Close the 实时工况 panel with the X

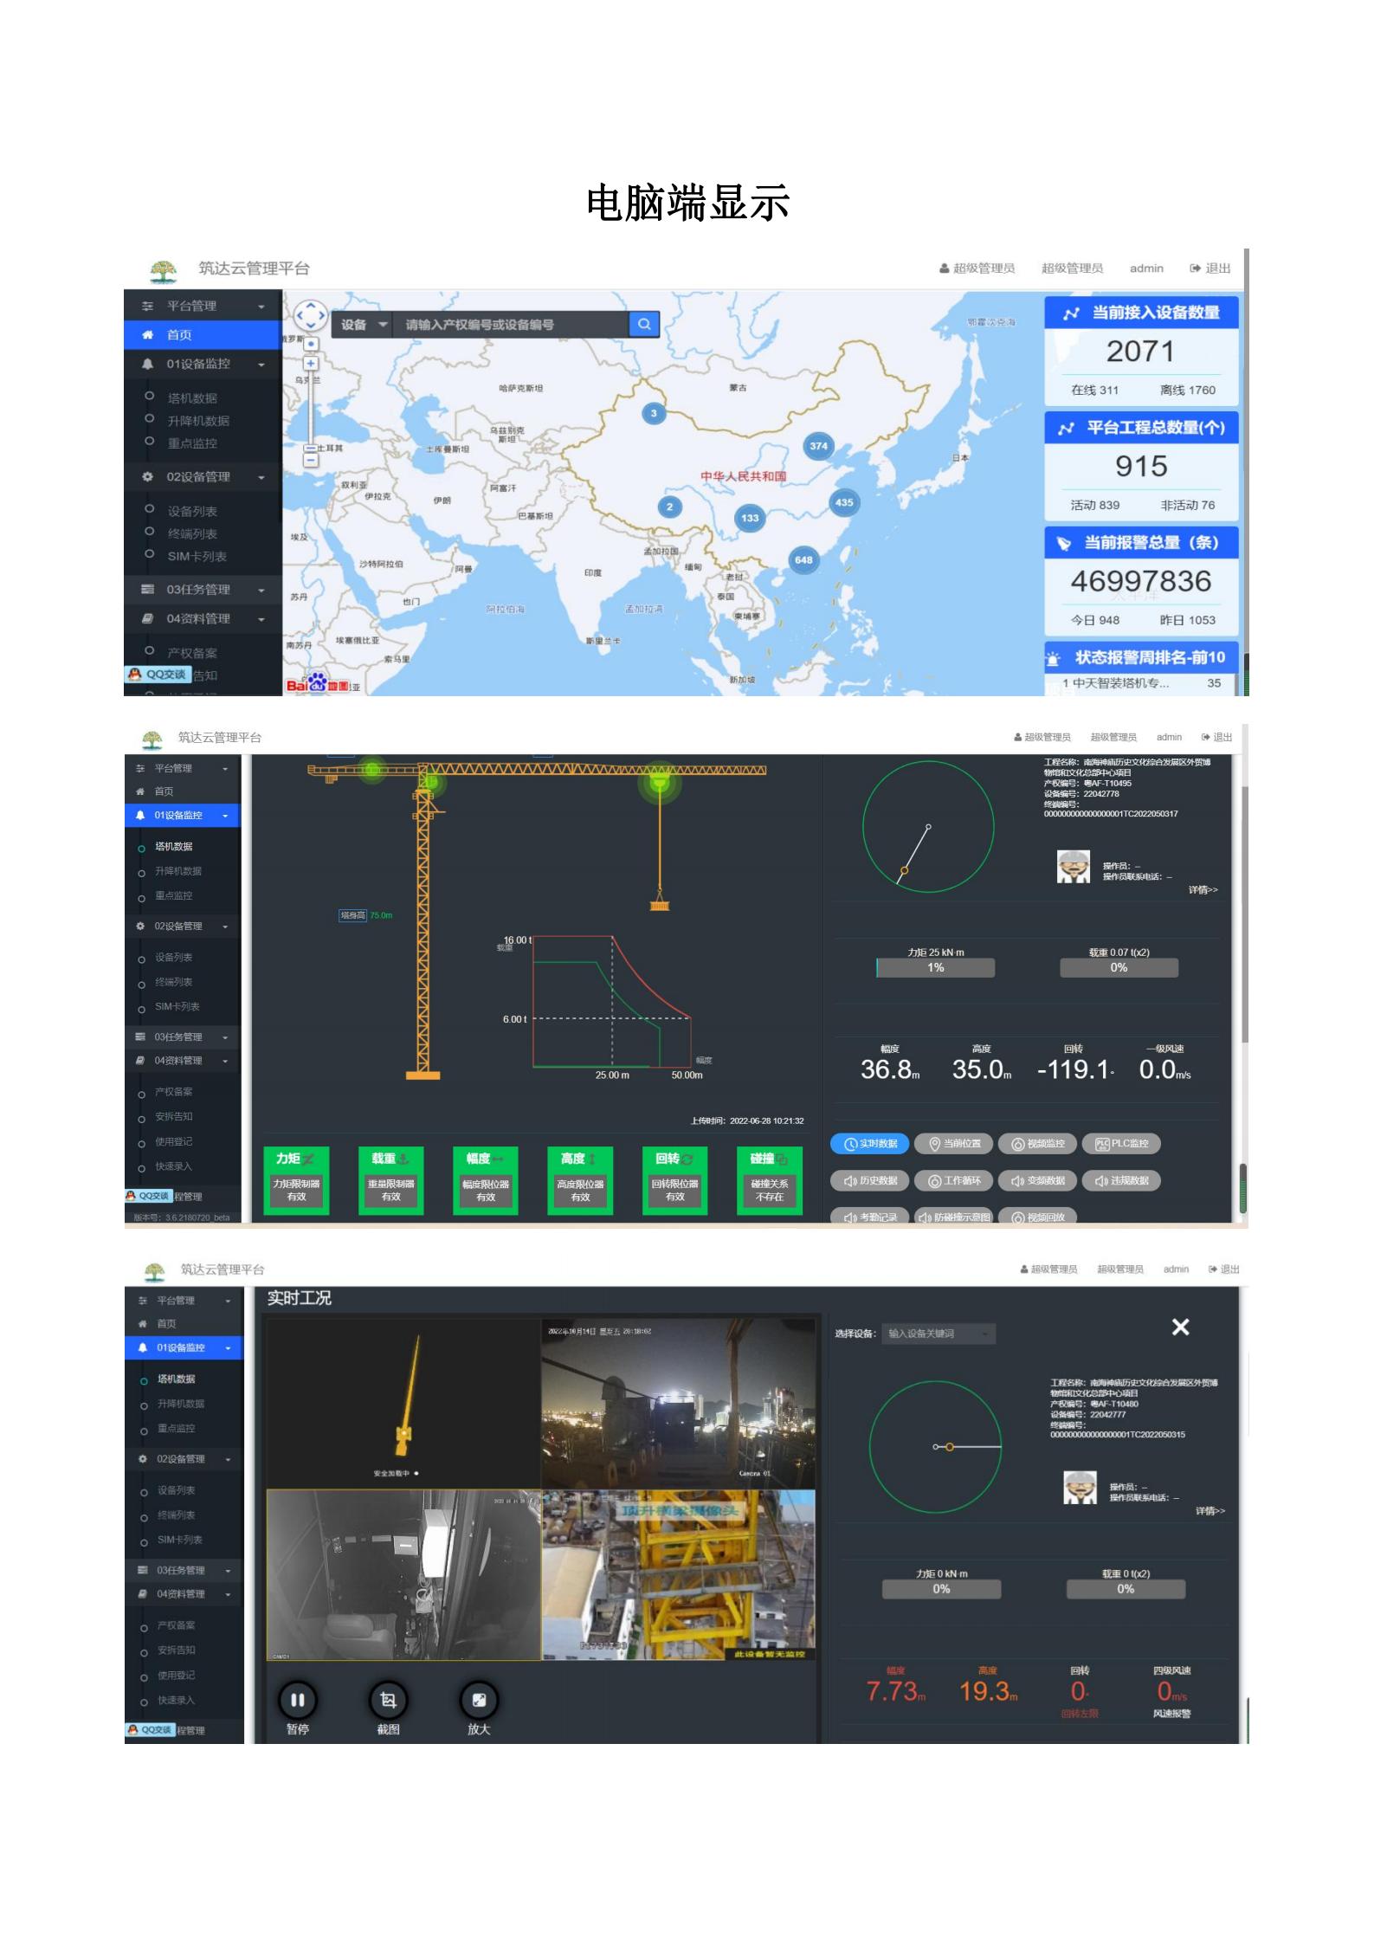(x=1180, y=1327)
